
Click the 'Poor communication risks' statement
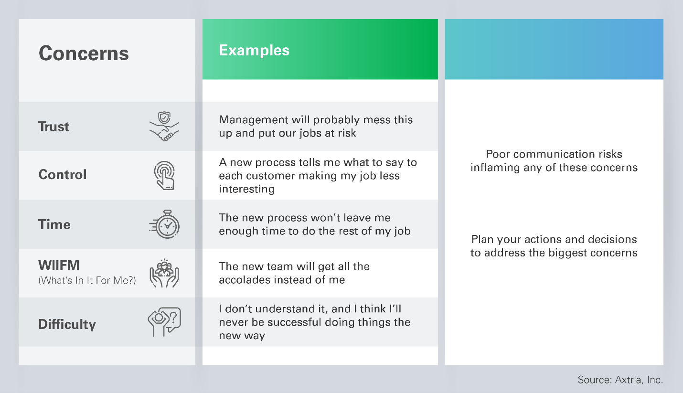(554, 160)
